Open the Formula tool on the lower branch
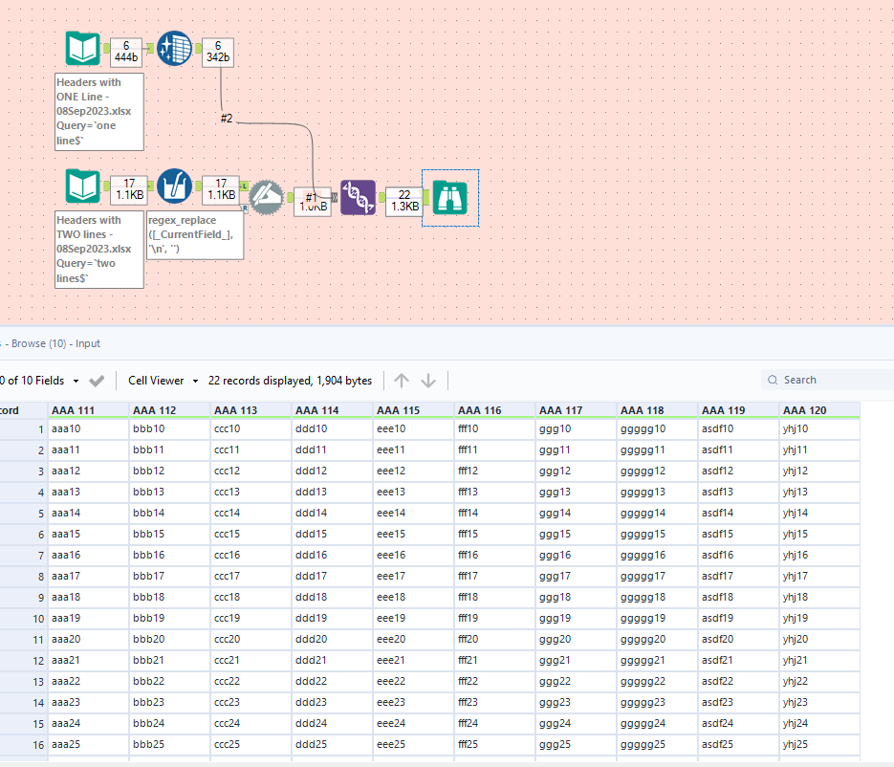 point(175,186)
